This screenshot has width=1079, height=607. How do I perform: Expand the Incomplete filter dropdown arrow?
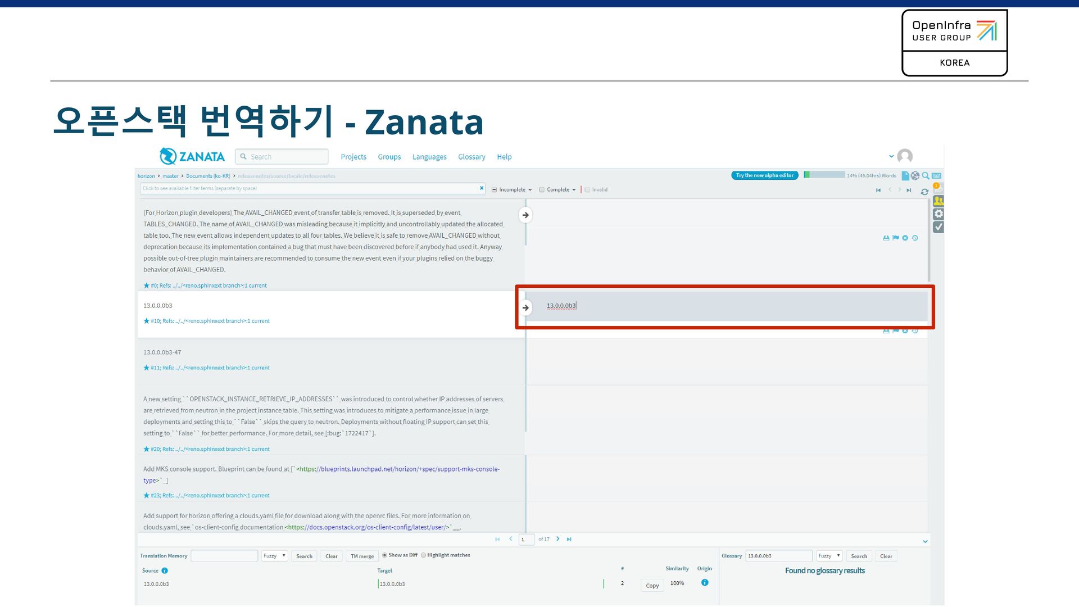[530, 190]
